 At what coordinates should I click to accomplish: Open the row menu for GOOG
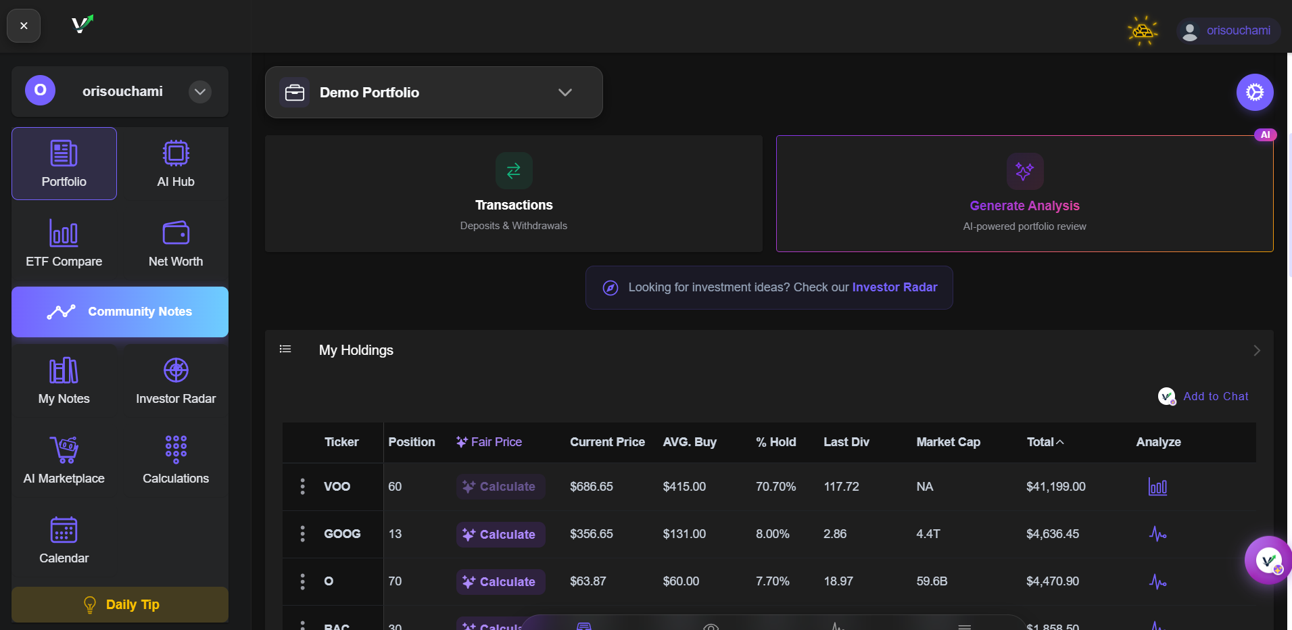pyautogui.click(x=302, y=534)
